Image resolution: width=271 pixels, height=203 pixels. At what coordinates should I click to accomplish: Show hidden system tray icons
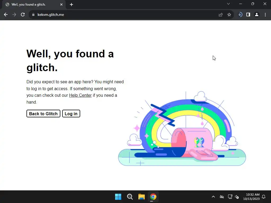pyautogui.click(x=213, y=197)
